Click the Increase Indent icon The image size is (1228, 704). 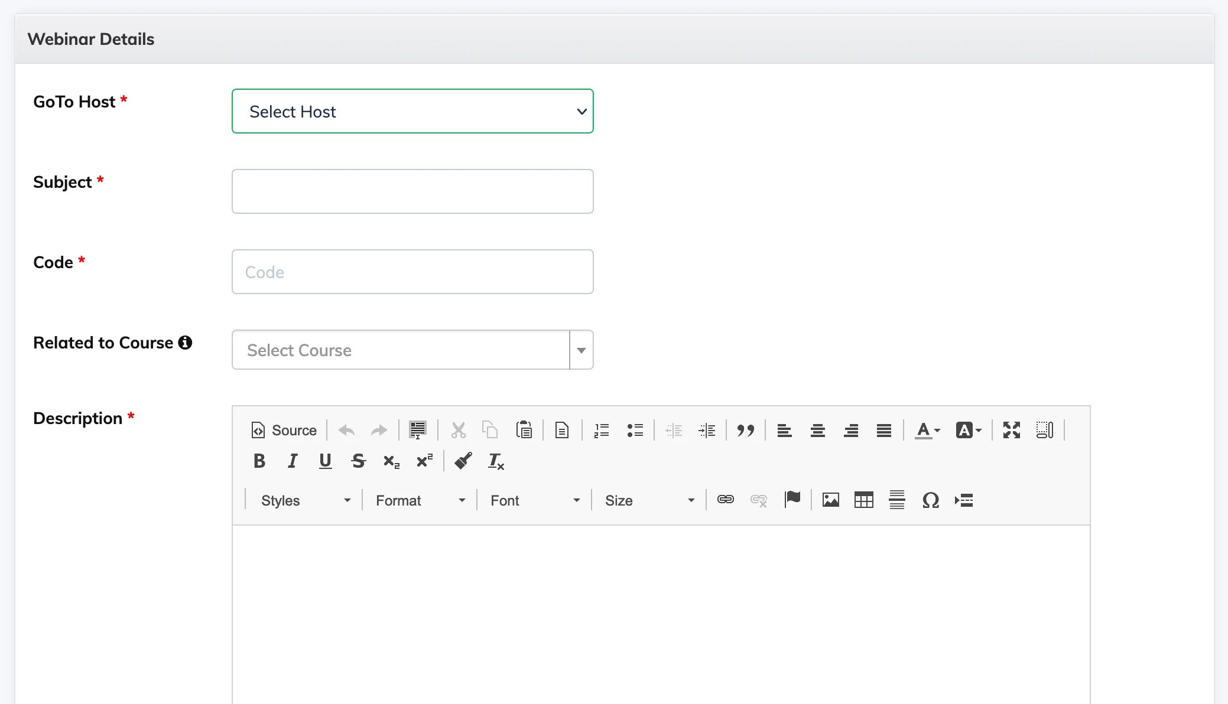(x=707, y=431)
